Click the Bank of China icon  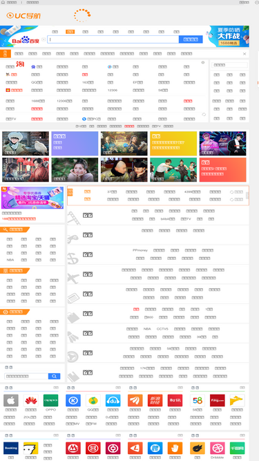[113, 449]
